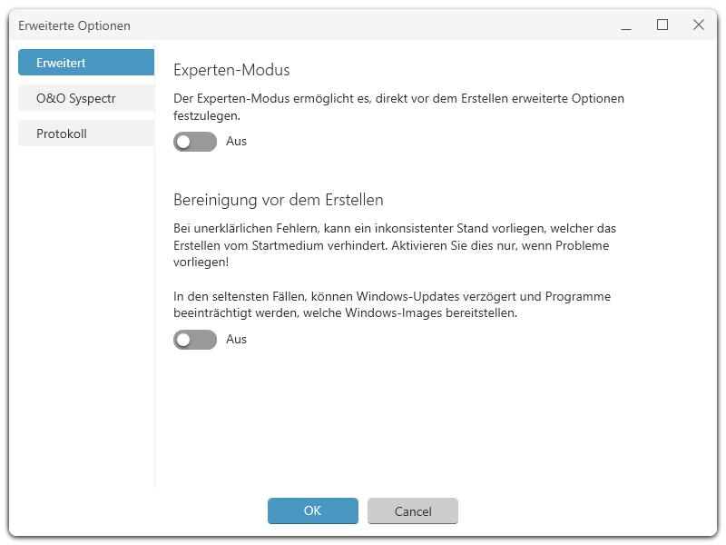This screenshot has height=545, width=726.
Task: Switch to the Protokoll tab
Action: [x=86, y=134]
